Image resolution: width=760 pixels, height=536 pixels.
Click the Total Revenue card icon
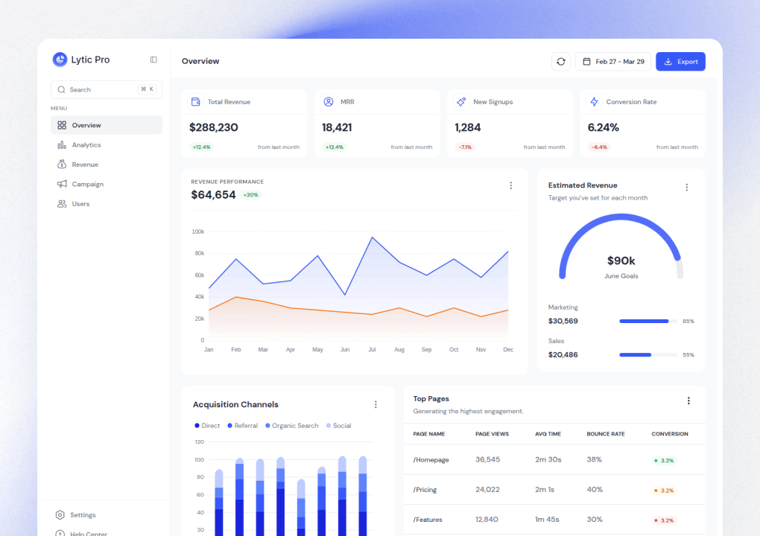click(x=196, y=101)
